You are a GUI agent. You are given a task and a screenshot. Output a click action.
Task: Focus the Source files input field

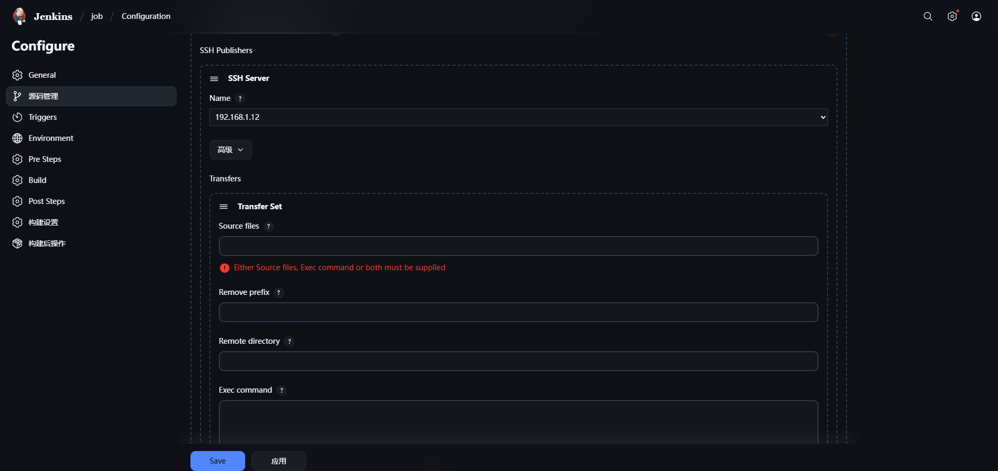coord(518,246)
